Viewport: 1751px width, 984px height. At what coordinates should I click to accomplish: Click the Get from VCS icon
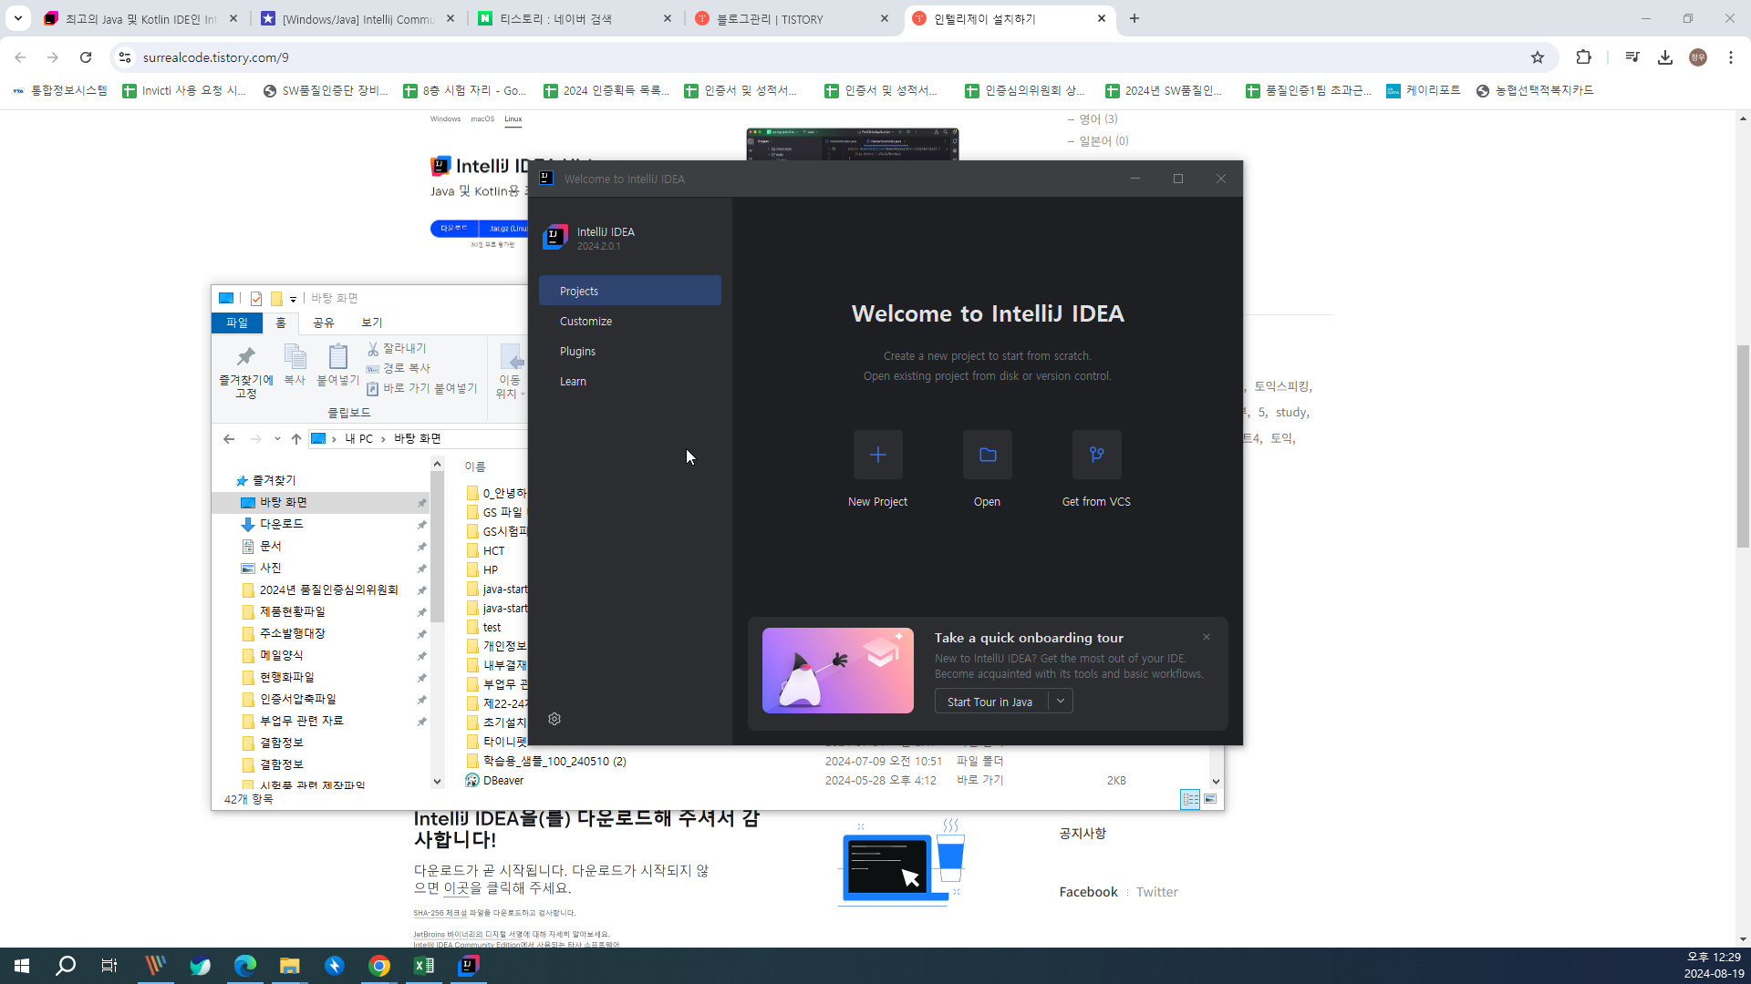pos(1096,455)
